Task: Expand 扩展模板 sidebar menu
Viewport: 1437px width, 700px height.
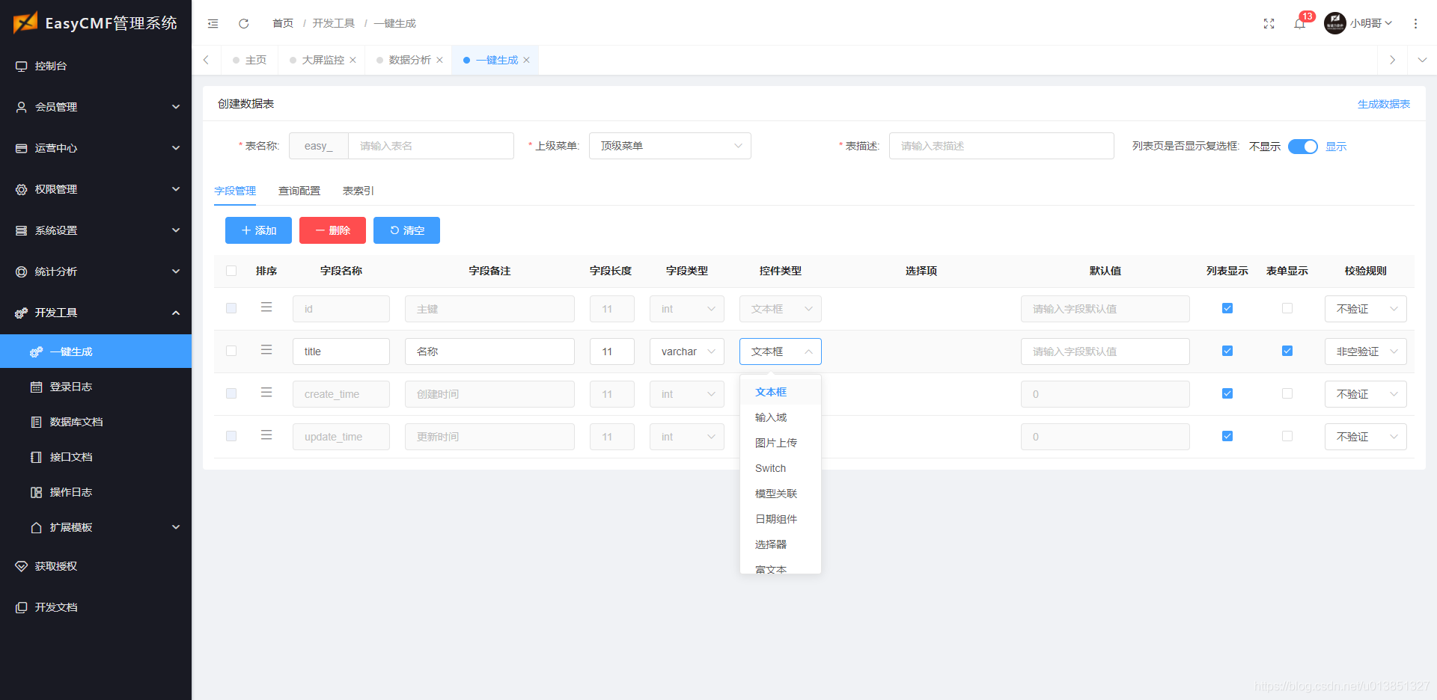Action: click(96, 527)
